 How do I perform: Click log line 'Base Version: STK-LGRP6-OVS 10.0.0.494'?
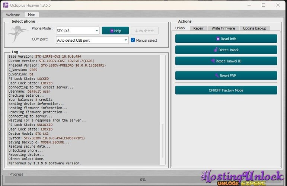[45, 56]
